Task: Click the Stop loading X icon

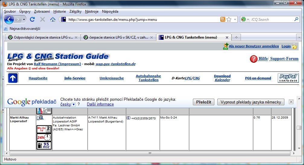Action: click(43, 19)
